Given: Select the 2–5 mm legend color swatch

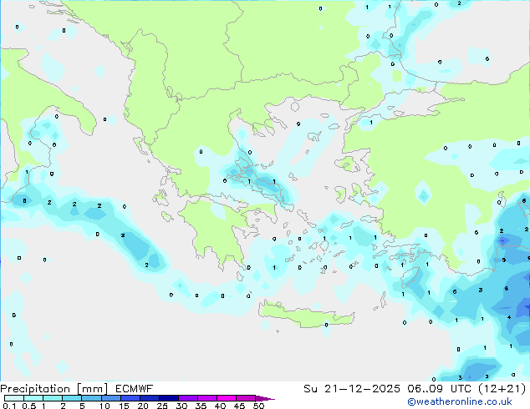Looking at the screenshot, I should [72, 398].
